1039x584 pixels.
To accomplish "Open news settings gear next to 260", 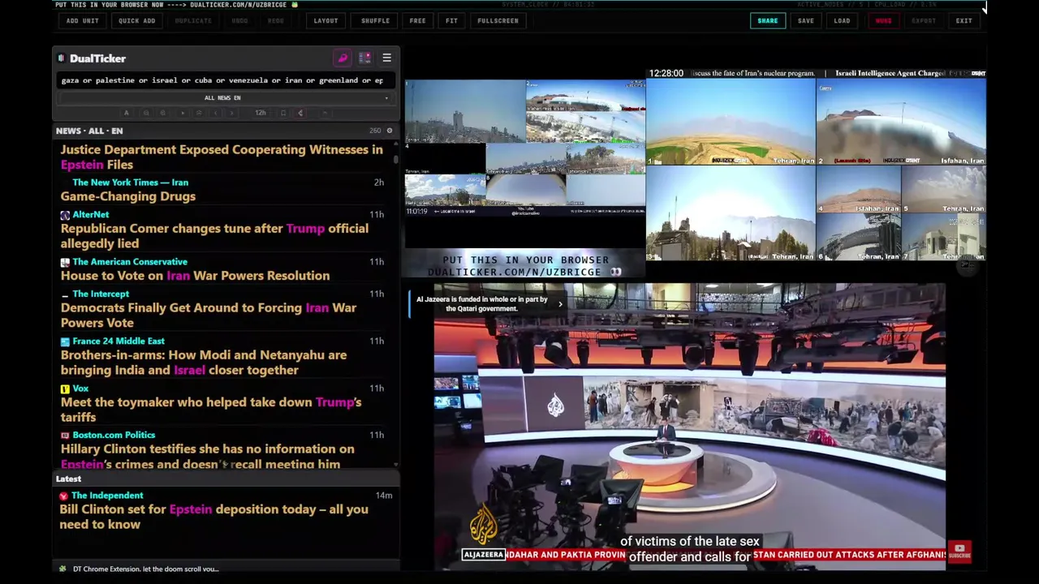I will pyautogui.click(x=389, y=131).
